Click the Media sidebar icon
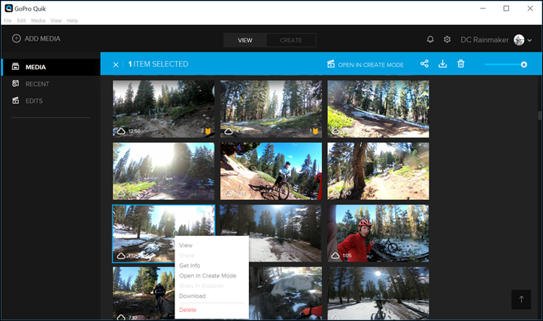Viewport: 543px width, 321px height. pyautogui.click(x=16, y=66)
